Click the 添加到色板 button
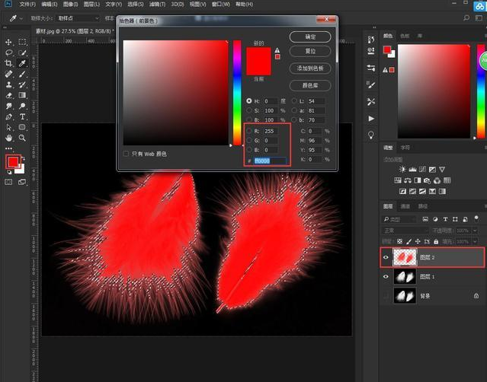The height and width of the screenshot is (382, 487). point(309,68)
